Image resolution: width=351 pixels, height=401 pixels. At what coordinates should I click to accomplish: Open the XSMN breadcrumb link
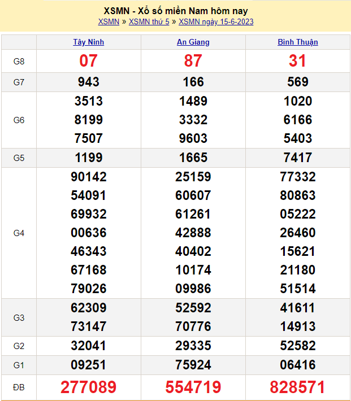point(109,22)
